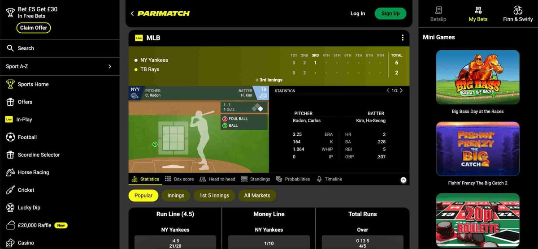Click the Horse Racing icon
The width and height of the screenshot is (538, 249).
pyautogui.click(x=10, y=172)
